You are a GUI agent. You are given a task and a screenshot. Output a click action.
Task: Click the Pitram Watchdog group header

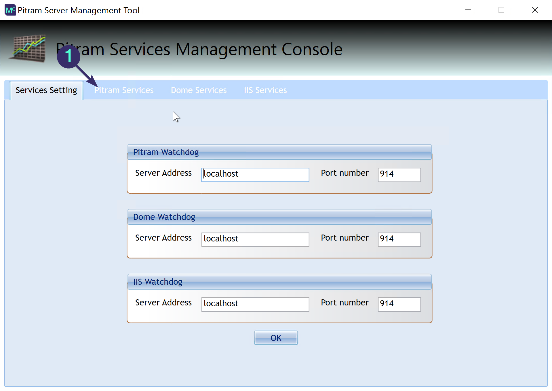[279, 152]
